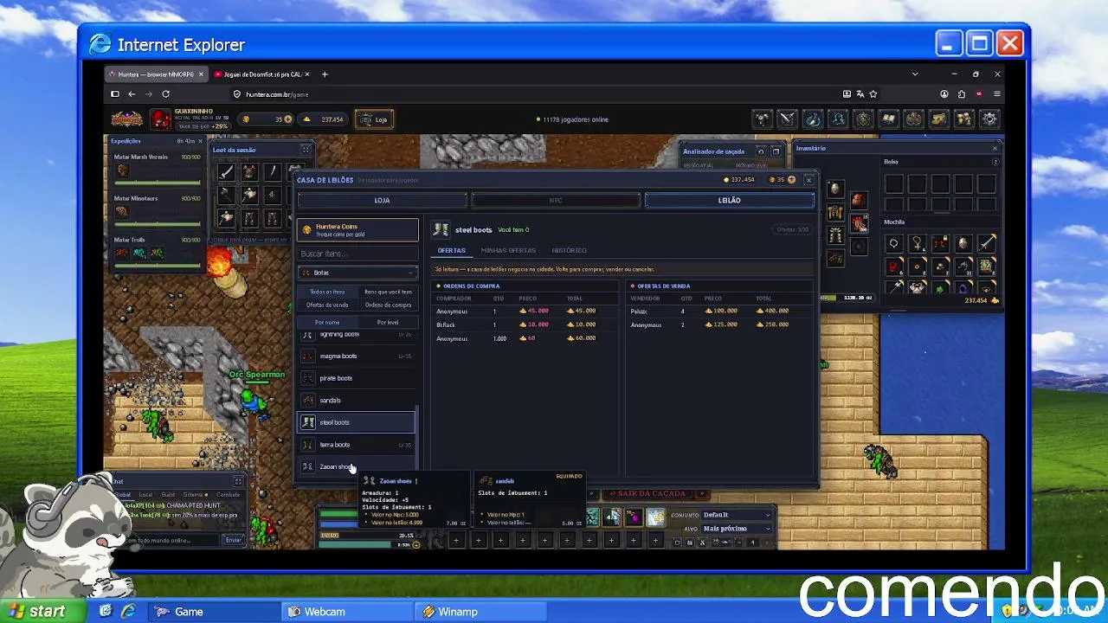Switch to the Doomfist YouTube tab
This screenshot has height=623, width=1108.
[262, 74]
